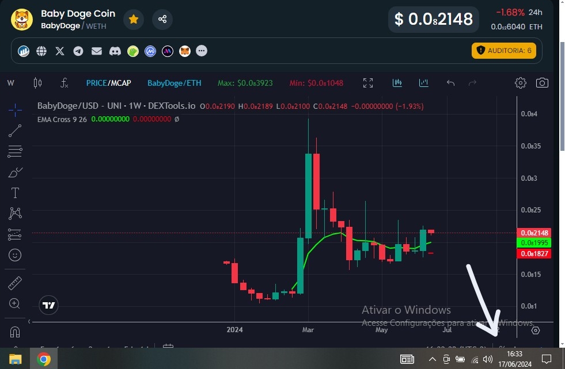
Task: Click BabyDoge/USD chart title legend
Action: [x=116, y=106]
